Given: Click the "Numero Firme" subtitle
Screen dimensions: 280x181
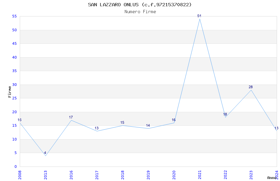Looking at the screenshot, I should pos(140,12).
